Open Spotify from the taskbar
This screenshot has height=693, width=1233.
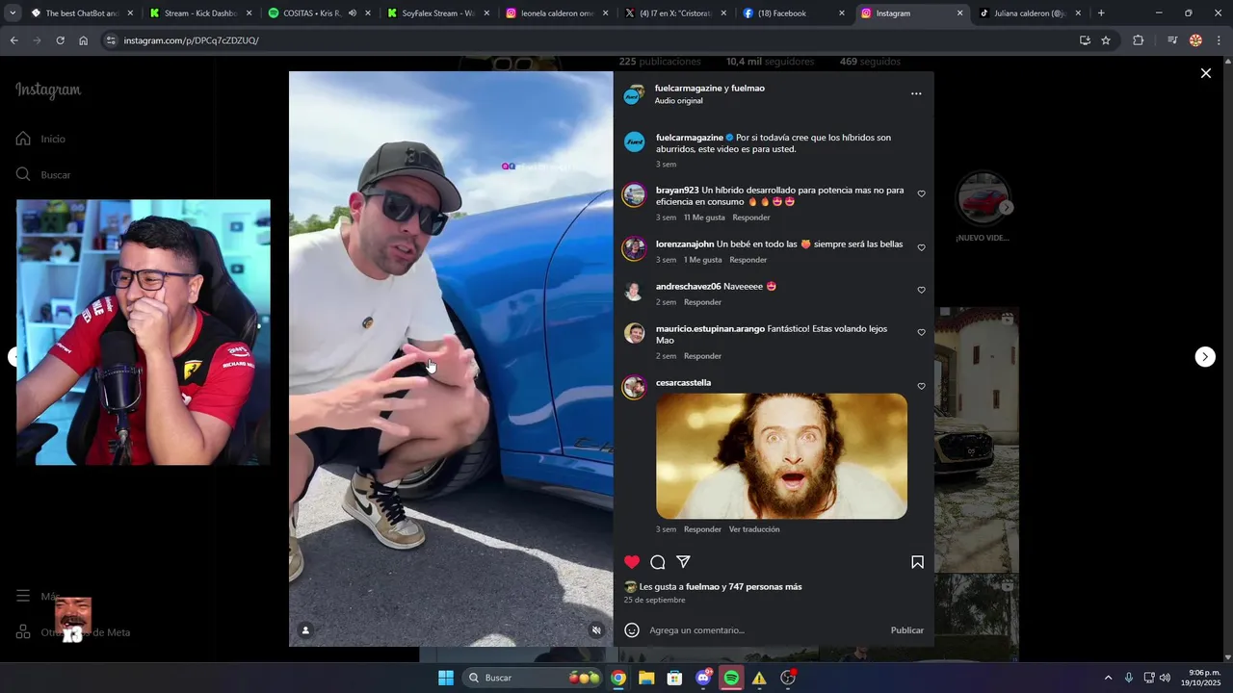point(731,678)
